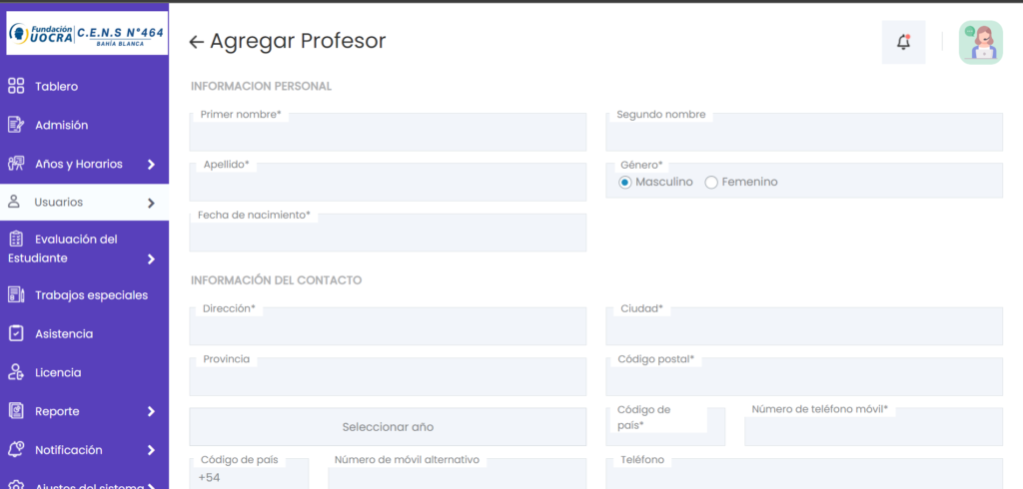Click the Admisión form icon

[x=16, y=125]
